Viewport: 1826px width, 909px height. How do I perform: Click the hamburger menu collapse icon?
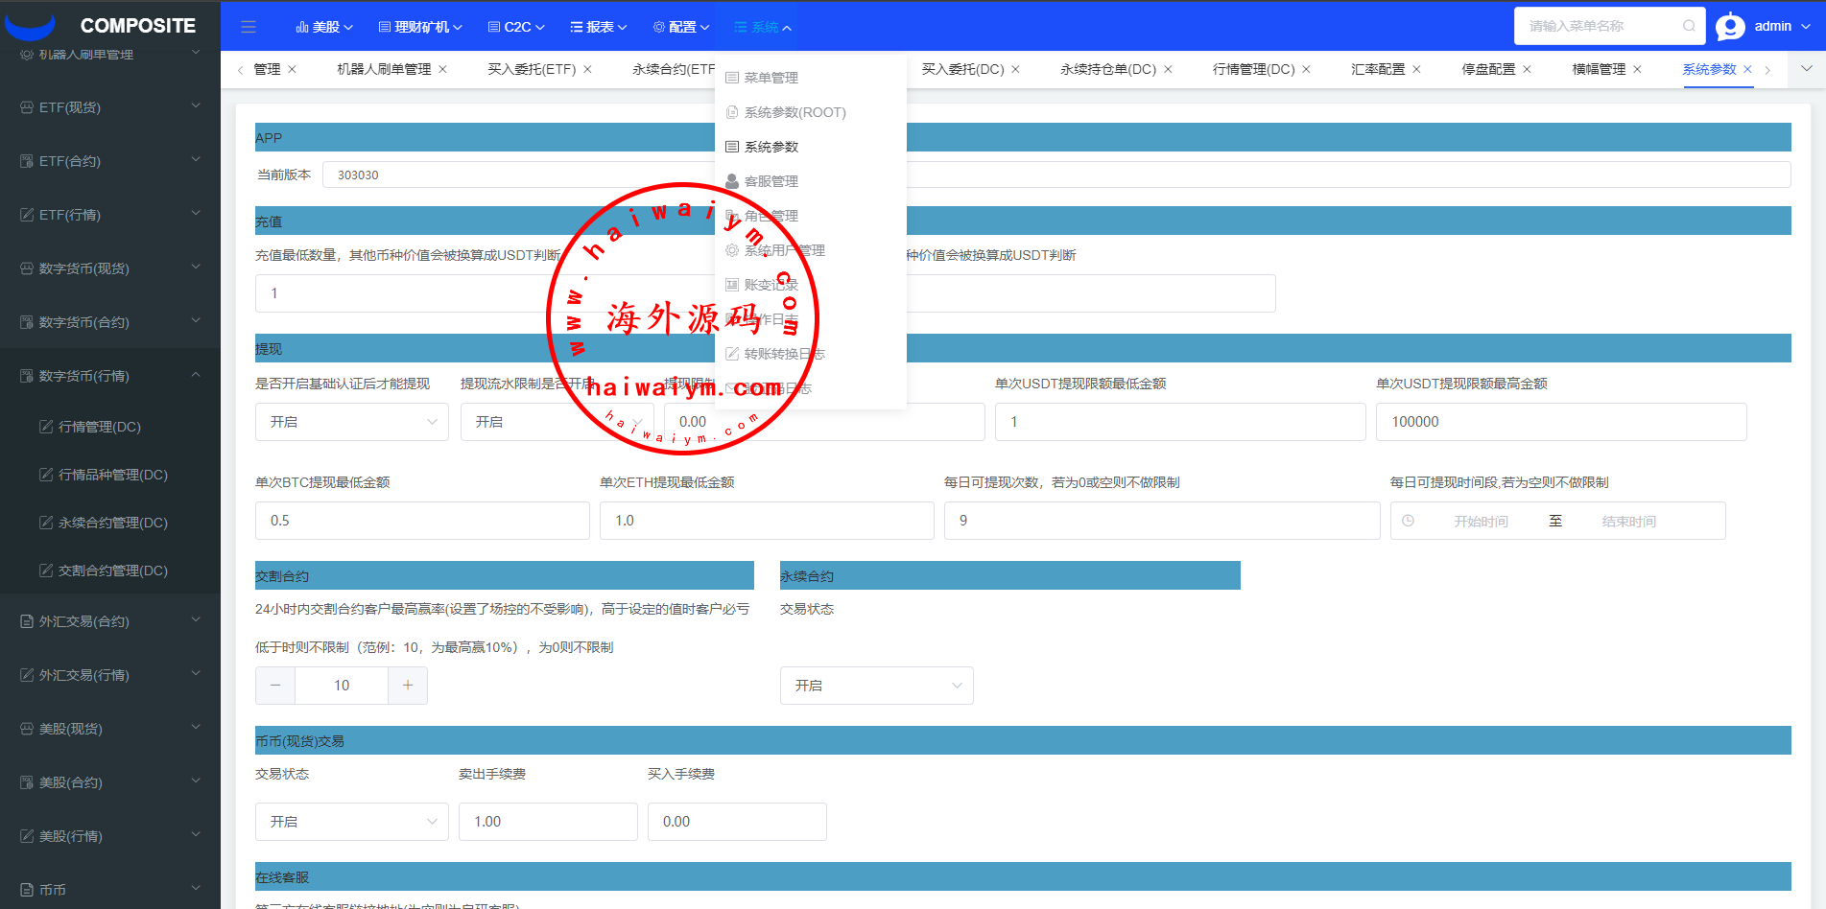pyautogui.click(x=249, y=27)
